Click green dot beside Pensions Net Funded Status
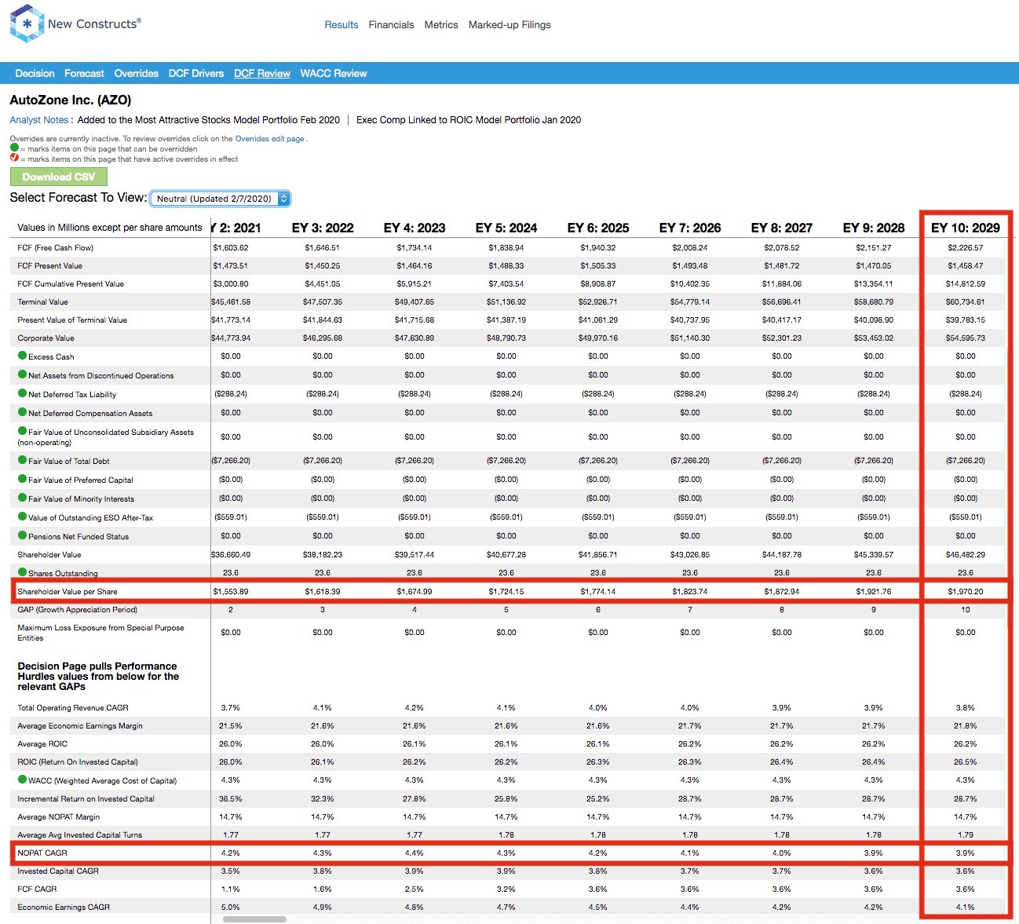The image size is (1019, 924). coord(23,535)
